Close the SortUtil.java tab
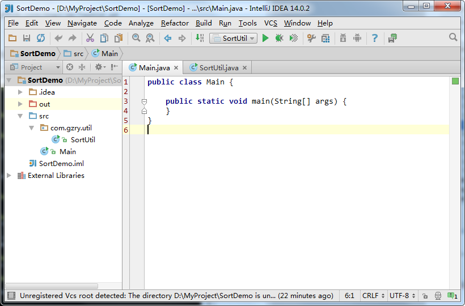The width and height of the screenshot is (465, 306). pyautogui.click(x=244, y=68)
